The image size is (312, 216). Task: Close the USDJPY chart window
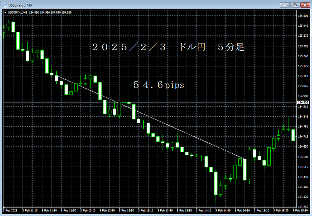[305, 5]
